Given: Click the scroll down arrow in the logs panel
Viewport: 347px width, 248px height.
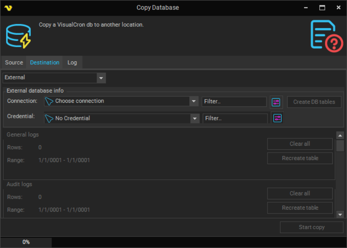Looking at the screenshot, I should (x=340, y=214).
